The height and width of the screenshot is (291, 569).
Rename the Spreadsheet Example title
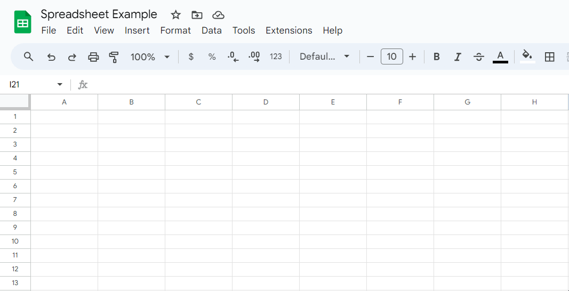pyautogui.click(x=99, y=14)
